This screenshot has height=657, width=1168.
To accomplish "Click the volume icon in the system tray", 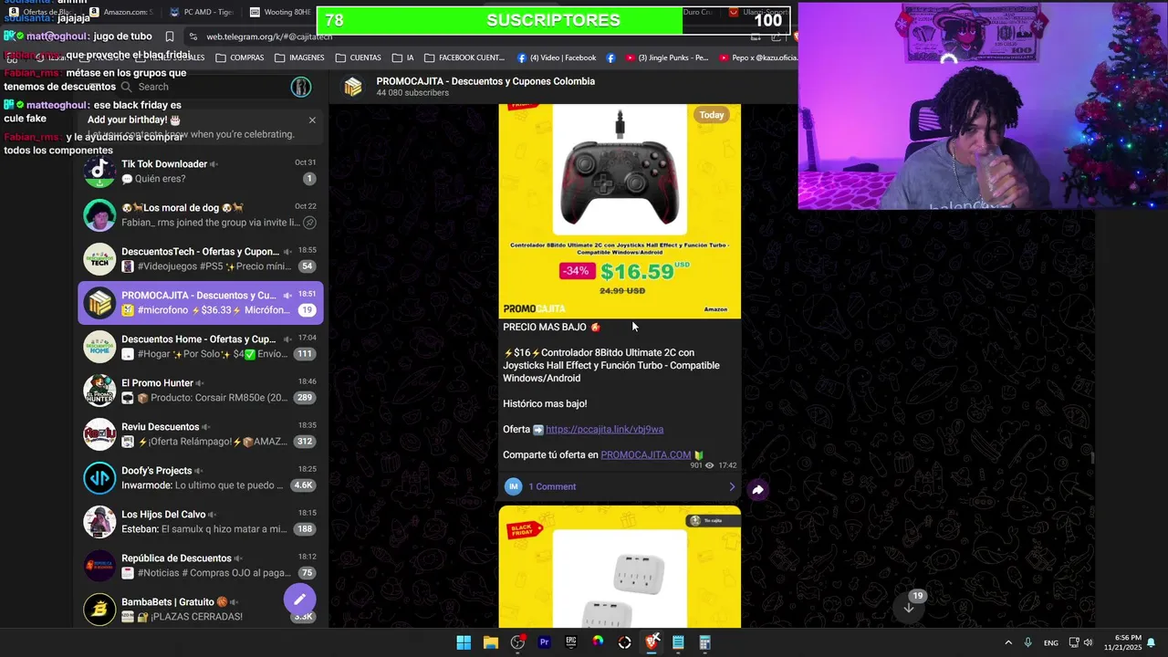I will coord(1088,642).
